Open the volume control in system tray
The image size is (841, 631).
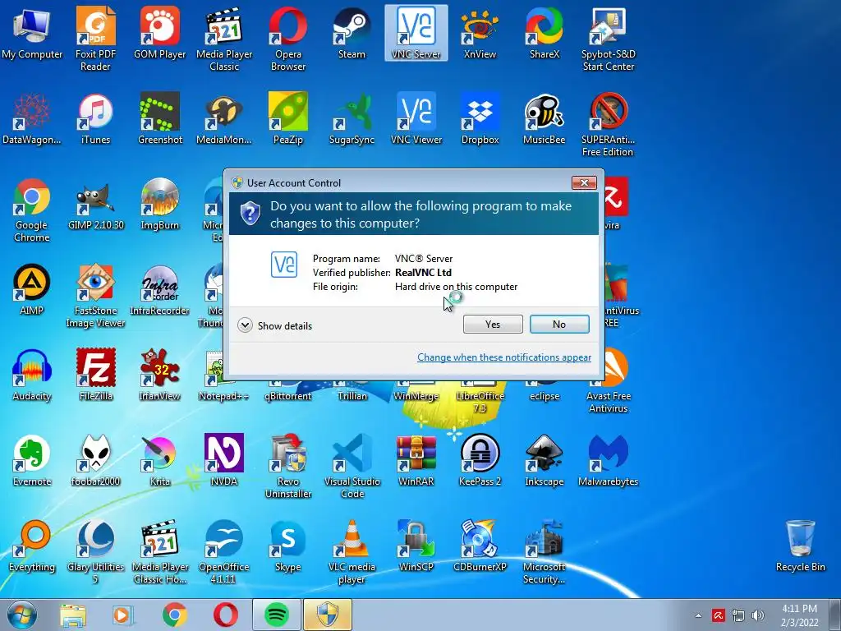coord(758,615)
